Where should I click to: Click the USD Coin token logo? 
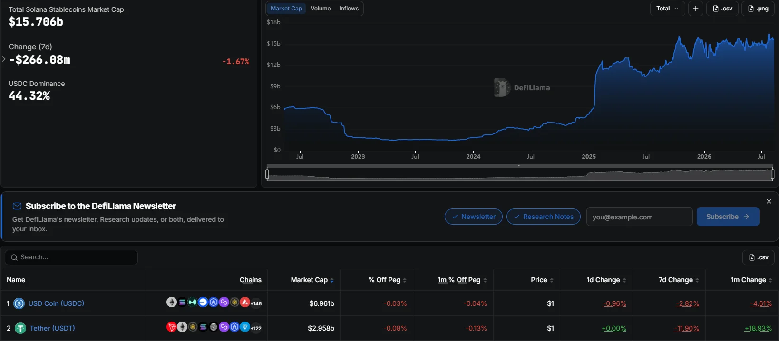pyautogui.click(x=19, y=303)
